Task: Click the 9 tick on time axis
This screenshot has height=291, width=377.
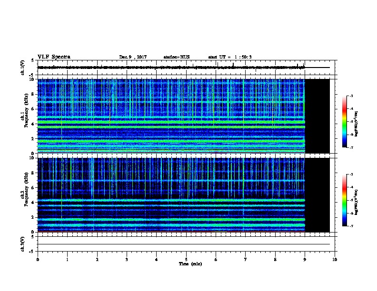Action: (305, 260)
